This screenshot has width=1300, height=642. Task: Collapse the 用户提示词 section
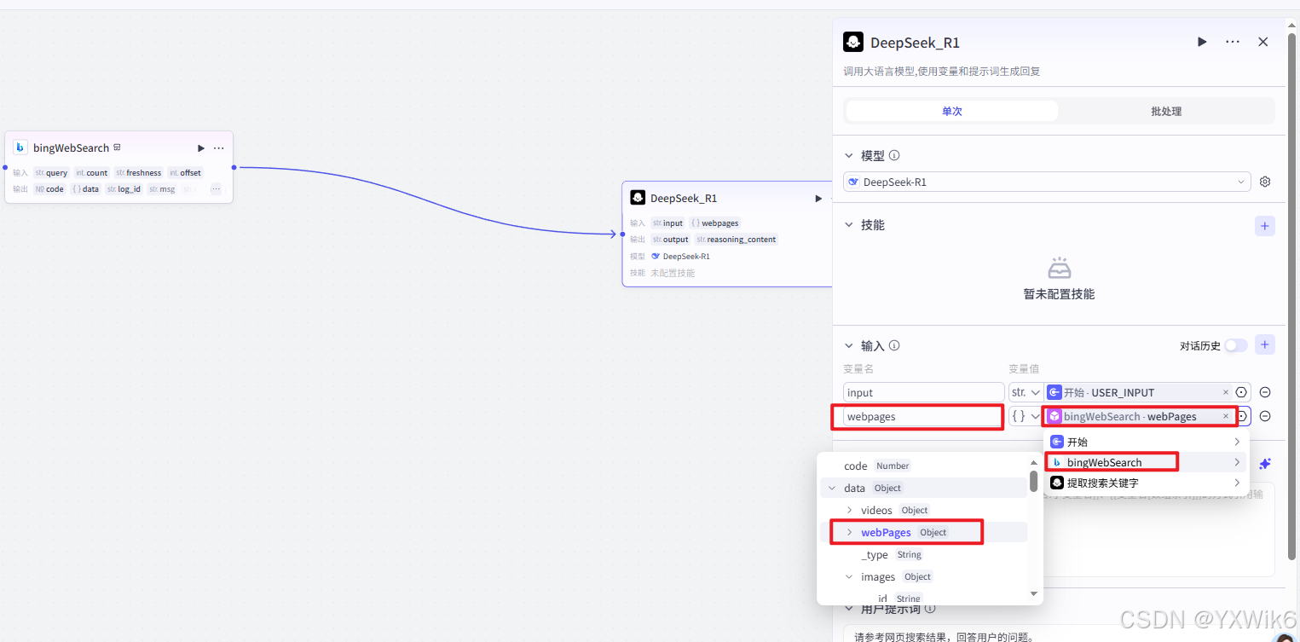tap(848, 609)
